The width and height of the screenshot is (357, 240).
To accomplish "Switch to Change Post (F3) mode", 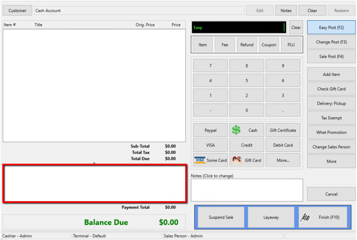I will click(x=331, y=42).
